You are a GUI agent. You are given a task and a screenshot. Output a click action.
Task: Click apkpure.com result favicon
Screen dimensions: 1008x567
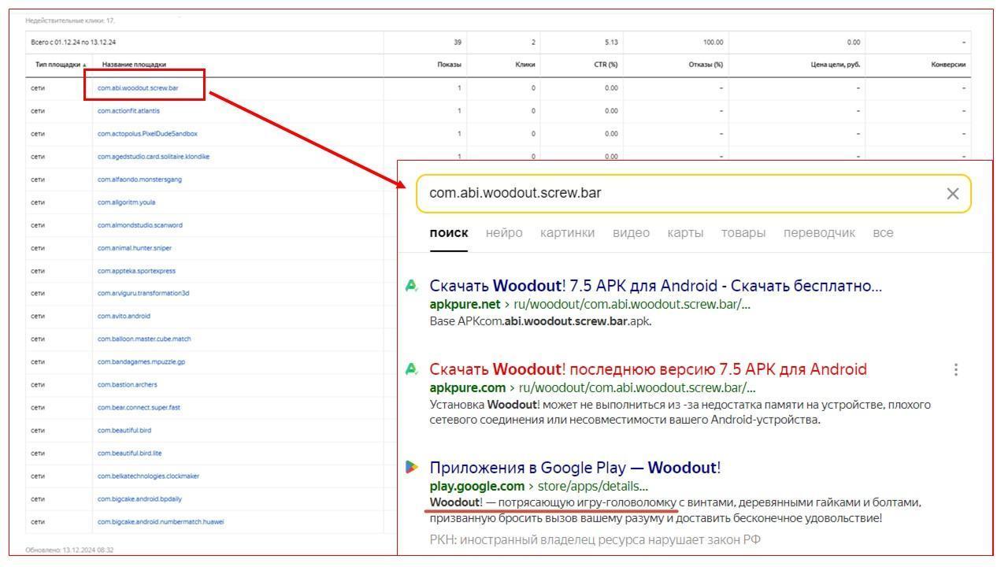[x=411, y=369]
